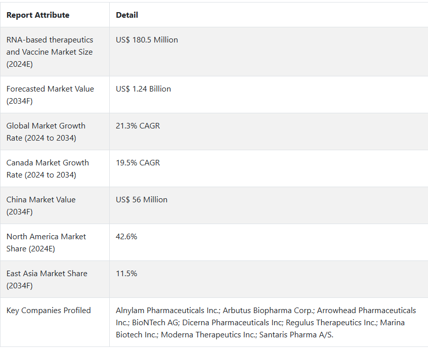Viewport: 428px width, 349px height.
Task: Click the 42.6% share value
Action: pos(126,237)
